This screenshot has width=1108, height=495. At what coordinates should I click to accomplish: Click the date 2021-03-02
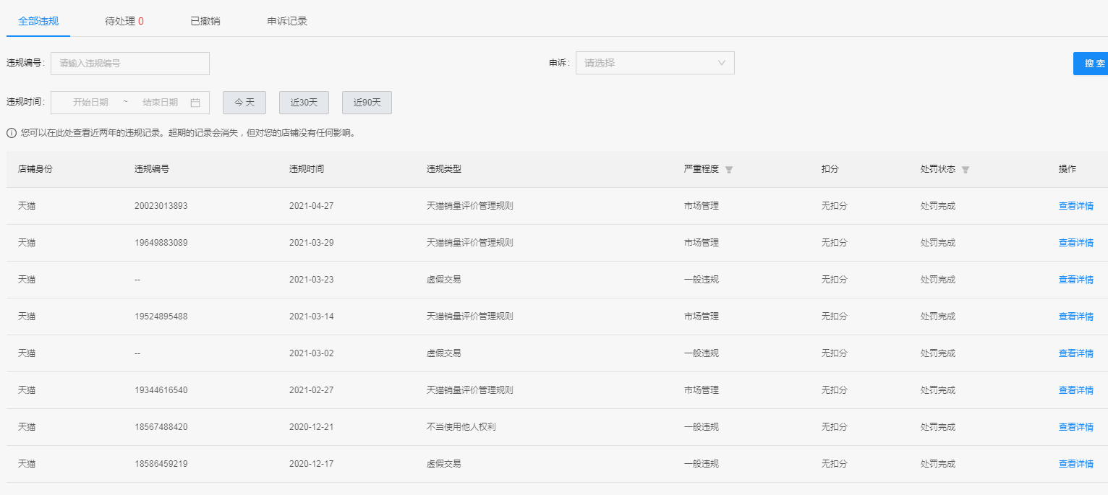[312, 353]
